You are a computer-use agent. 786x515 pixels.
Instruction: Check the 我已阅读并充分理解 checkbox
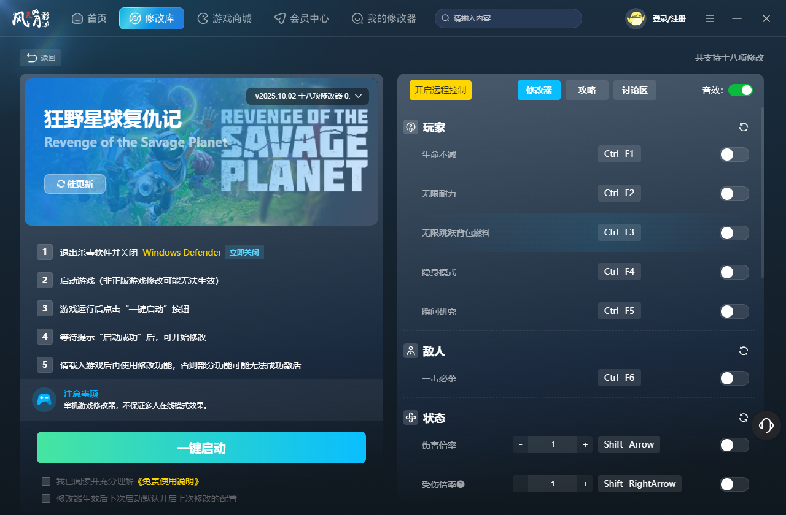coord(45,482)
